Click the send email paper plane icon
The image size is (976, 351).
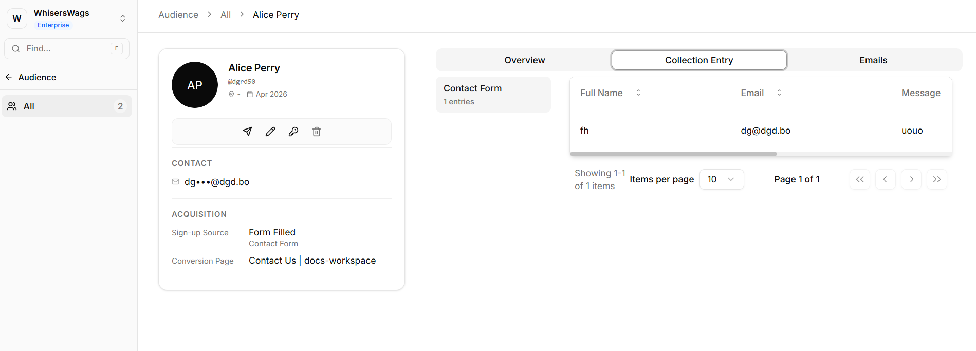click(247, 132)
